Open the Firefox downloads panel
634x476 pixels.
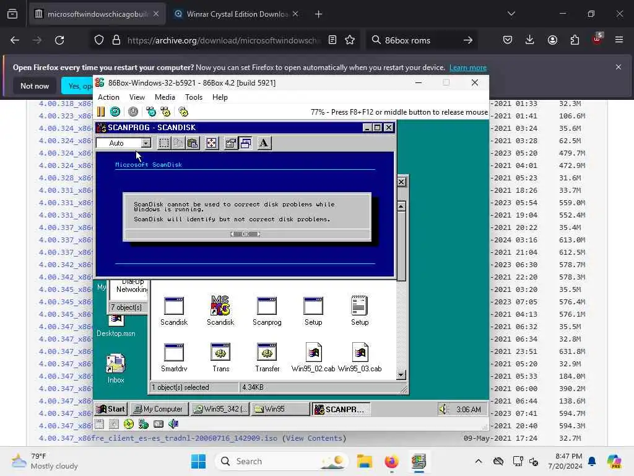[530, 40]
